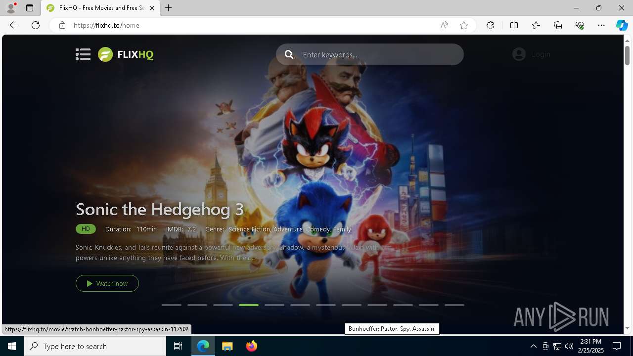Select the FlixHQ browser tab
Image resolution: width=633 pixels, height=356 pixels.
pyautogui.click(x=100, y=8)
